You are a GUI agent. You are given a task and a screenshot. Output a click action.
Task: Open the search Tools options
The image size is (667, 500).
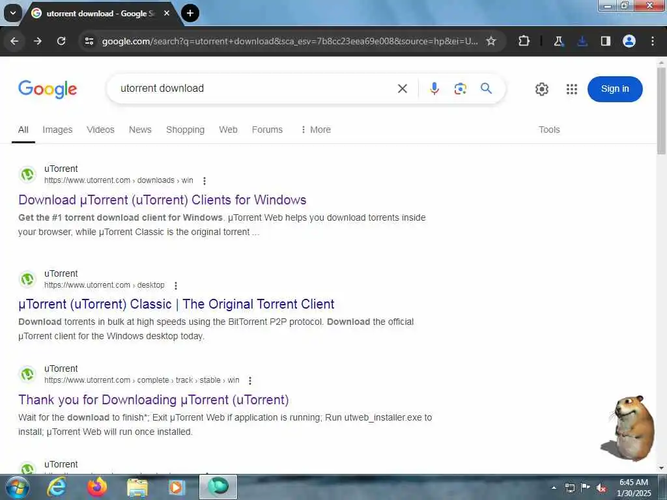[549, 130]
